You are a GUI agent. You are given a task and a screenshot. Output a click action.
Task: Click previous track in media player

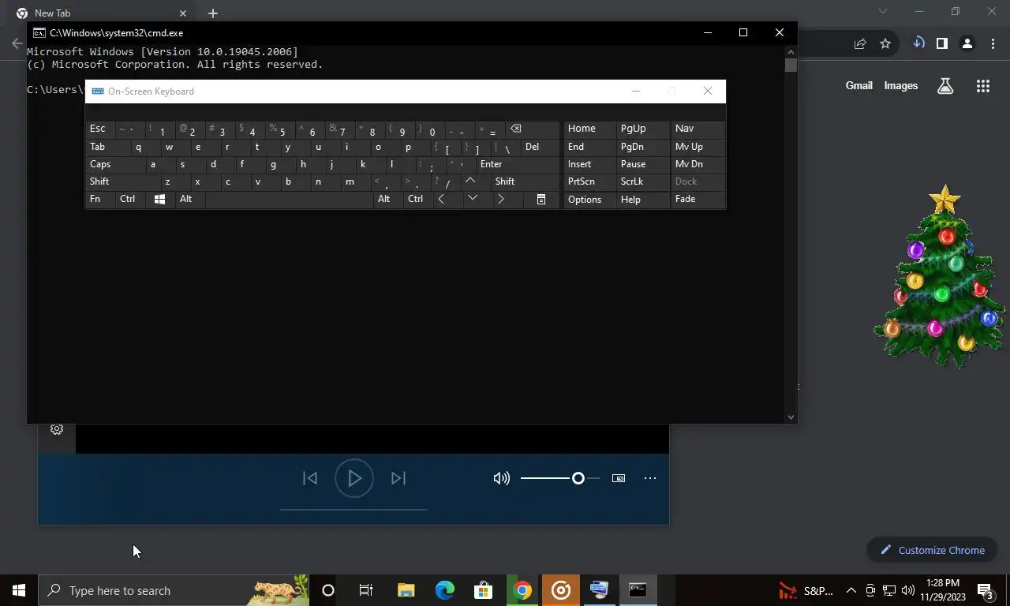pyautogui.click(x=310, y=478)
